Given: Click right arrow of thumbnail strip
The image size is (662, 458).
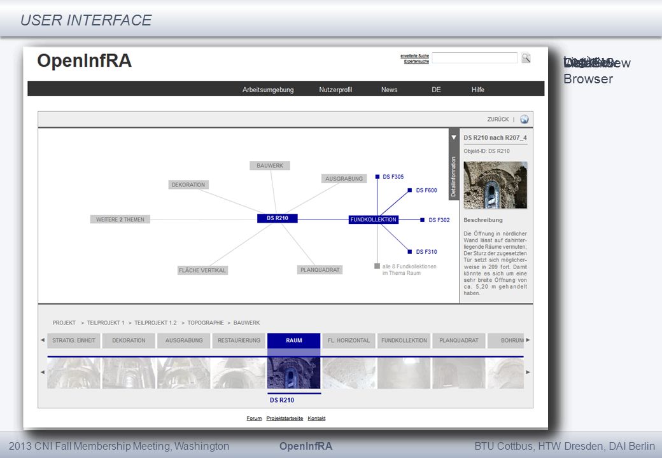Looking at the screenshot, I should (x=528, y=372).
